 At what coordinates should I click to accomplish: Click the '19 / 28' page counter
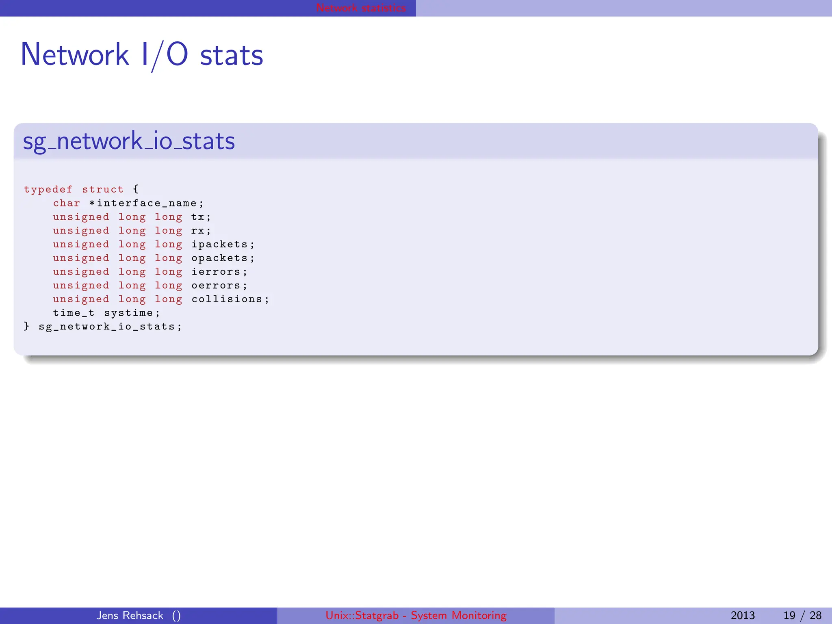tap(802, 615)
